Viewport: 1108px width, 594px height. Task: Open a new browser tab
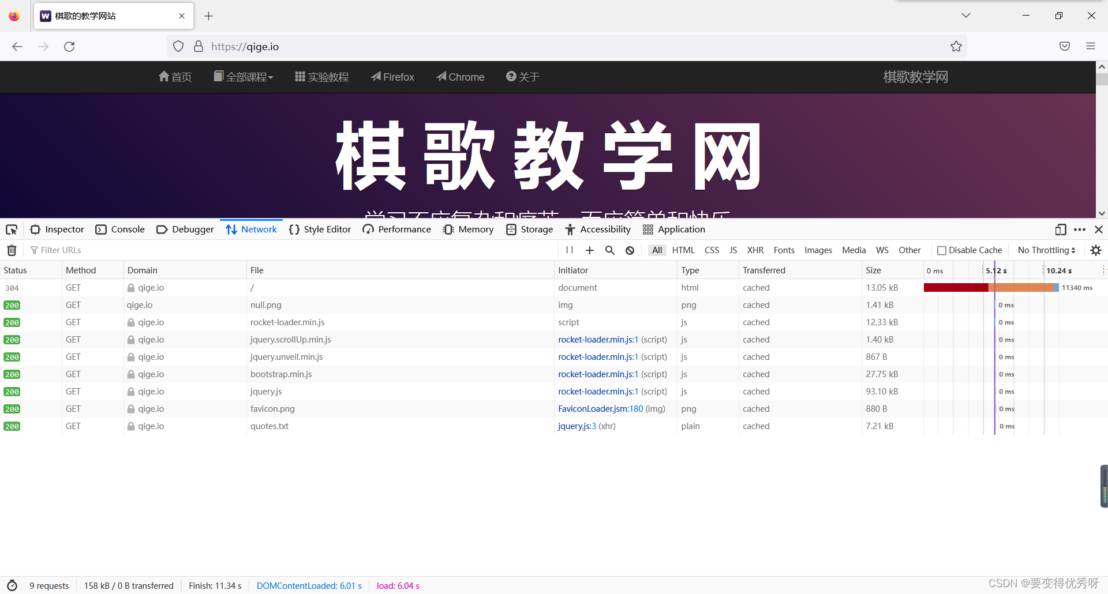click(x=209, y=16)
